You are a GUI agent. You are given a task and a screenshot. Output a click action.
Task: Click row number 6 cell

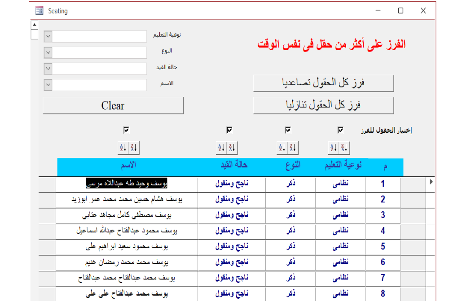coord(383,263)
